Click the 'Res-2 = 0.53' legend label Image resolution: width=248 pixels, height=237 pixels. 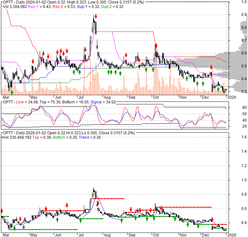(64, 7)
